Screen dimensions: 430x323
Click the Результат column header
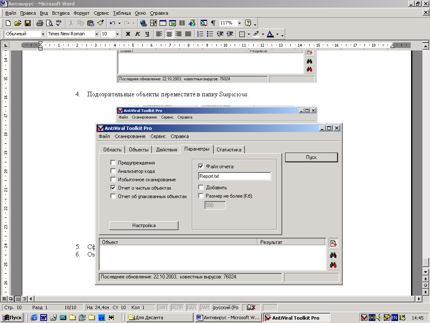(x=291, y=242)
